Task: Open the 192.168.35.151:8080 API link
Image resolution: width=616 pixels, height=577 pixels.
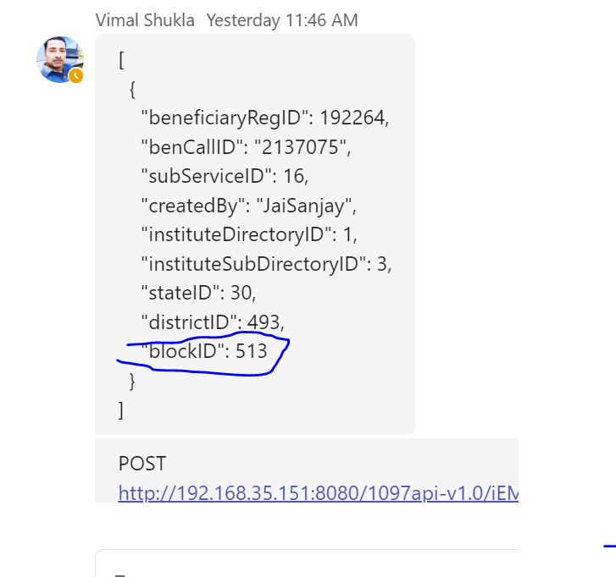Action: point(319,493)
